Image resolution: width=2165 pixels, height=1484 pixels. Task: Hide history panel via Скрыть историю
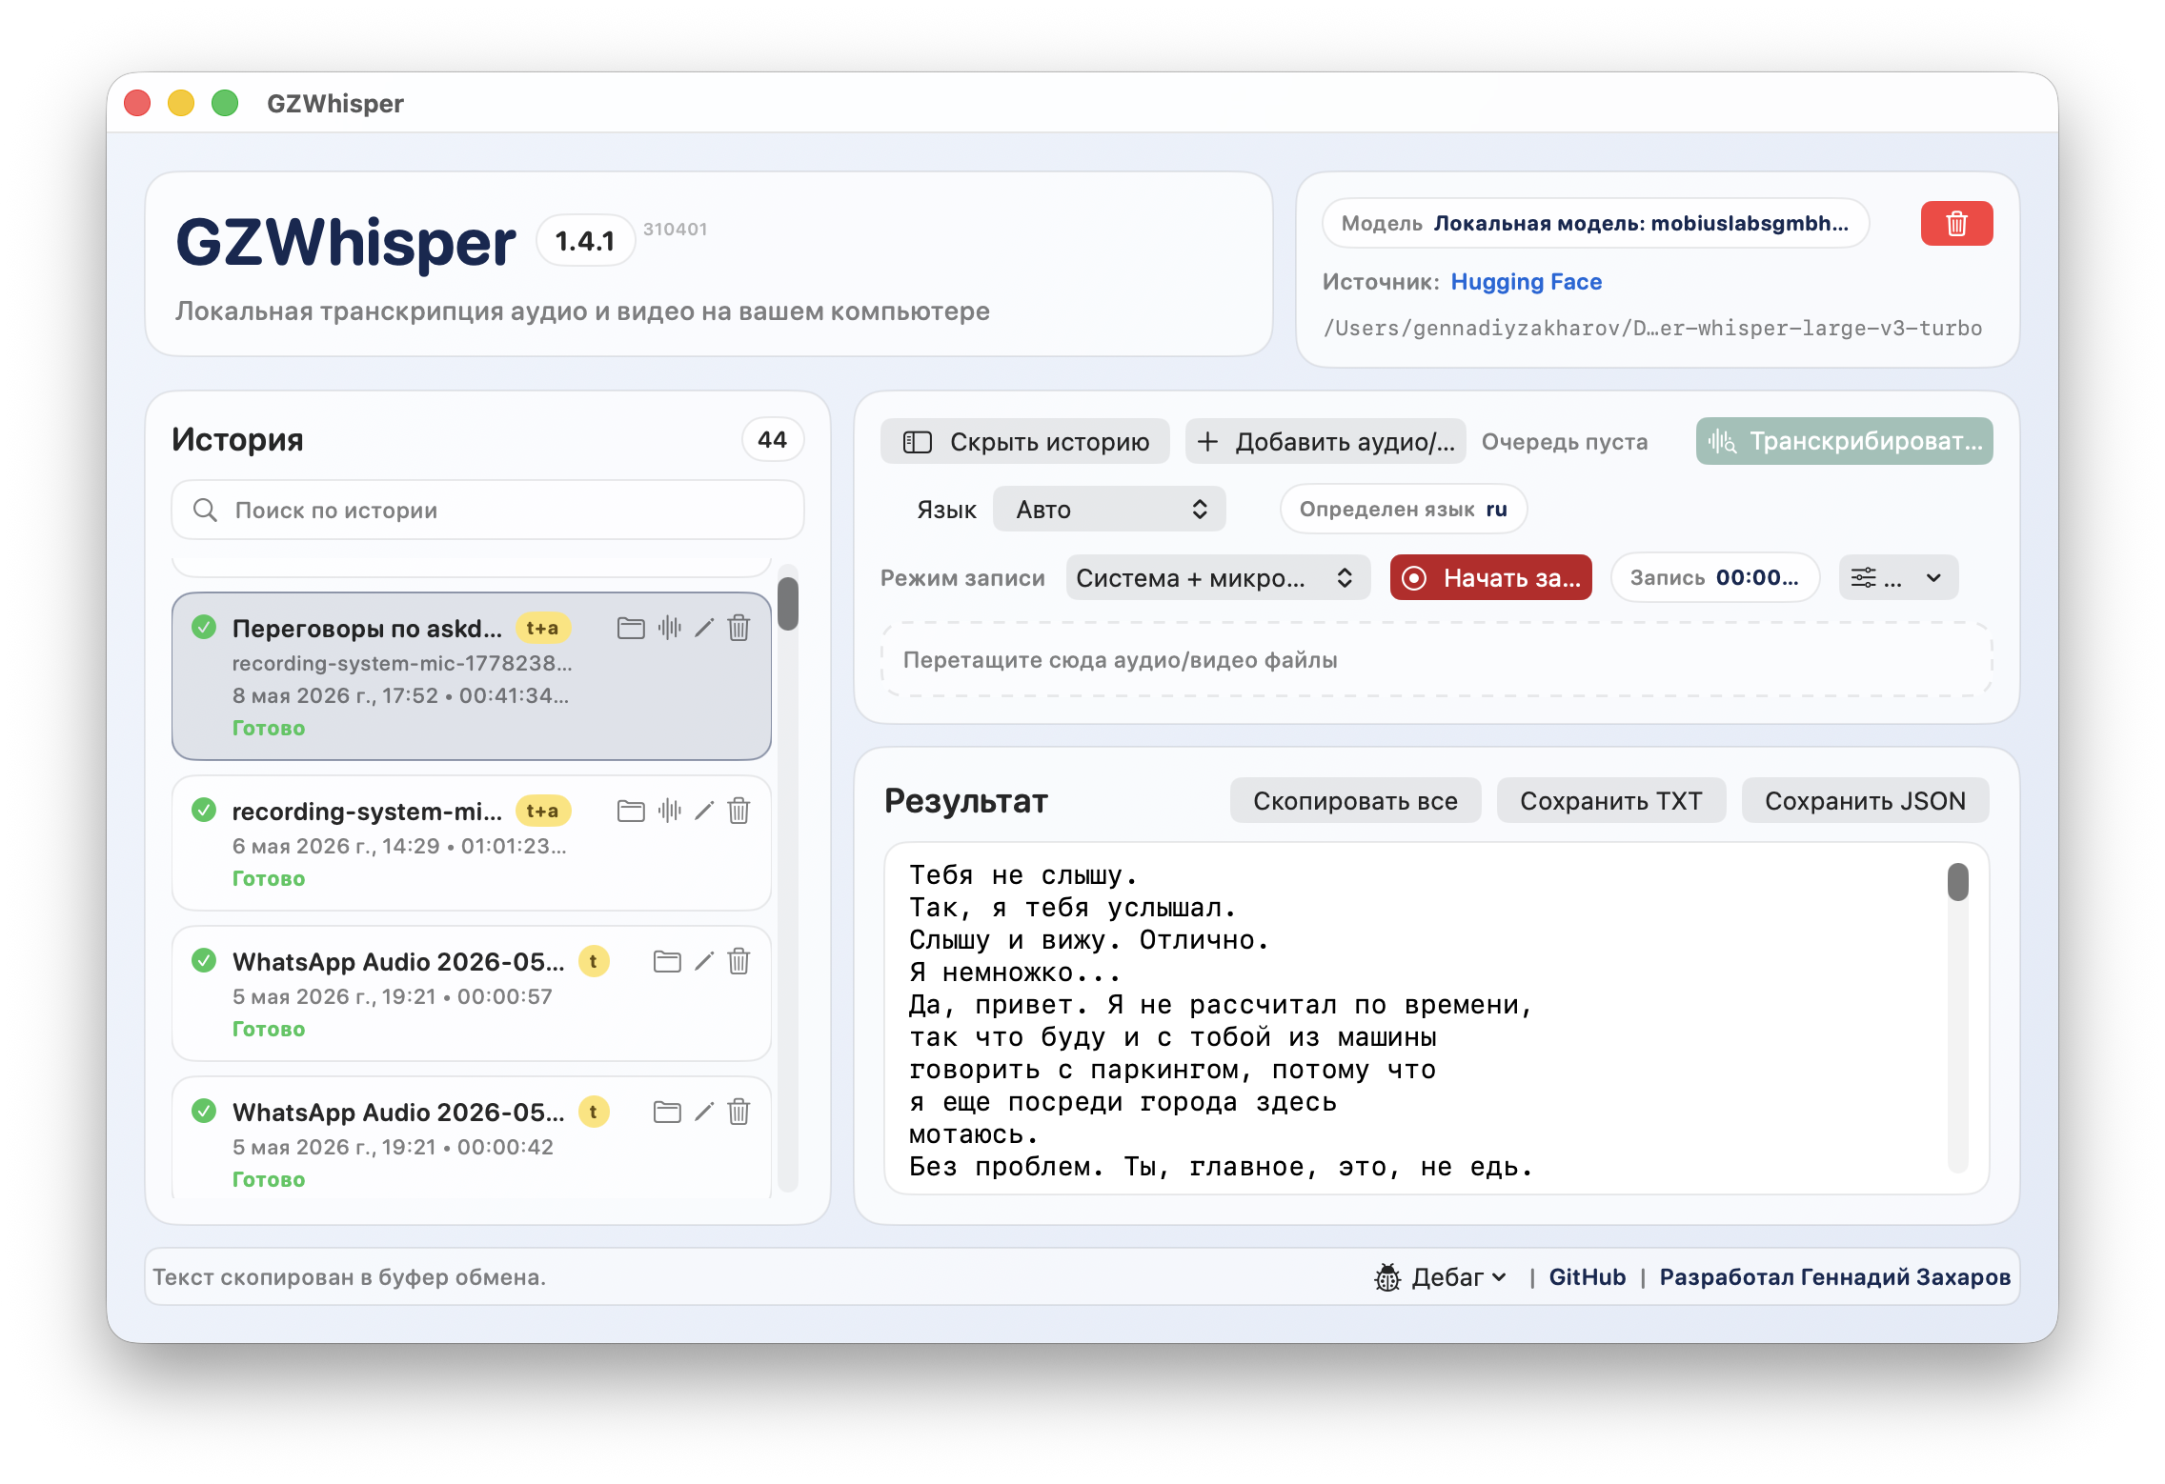pos(1025,442)
